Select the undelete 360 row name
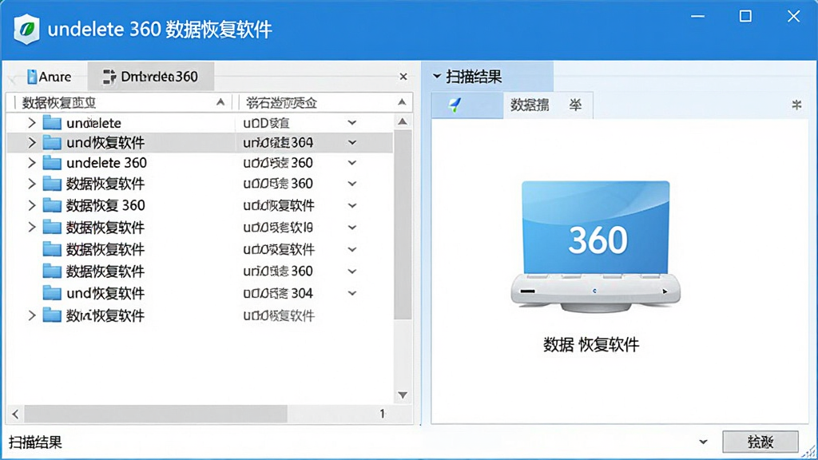 [x=106, y=163]
